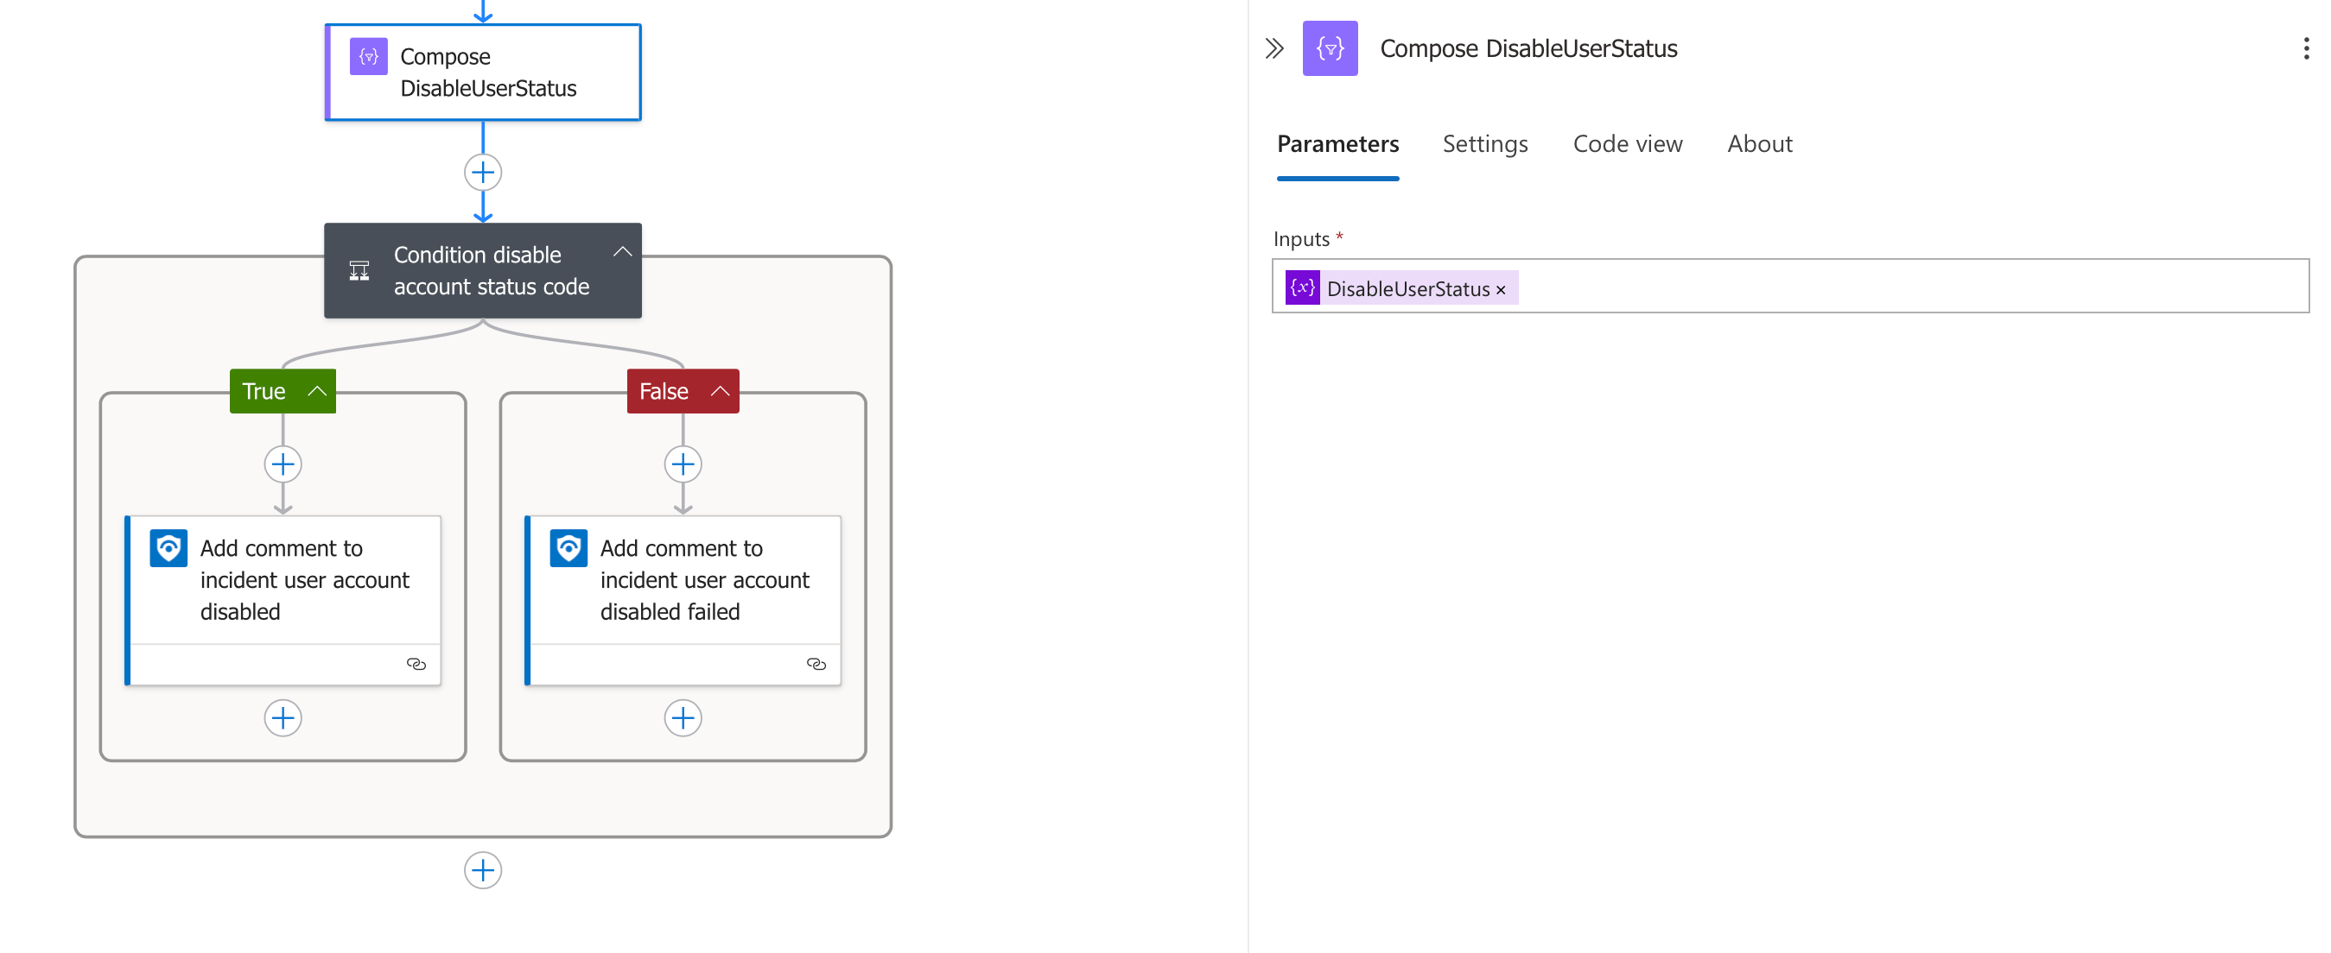Viewport: 2331px width, 953px height.
Task: Select the DisableUserStatus variable token
Action: point(1401,288)
